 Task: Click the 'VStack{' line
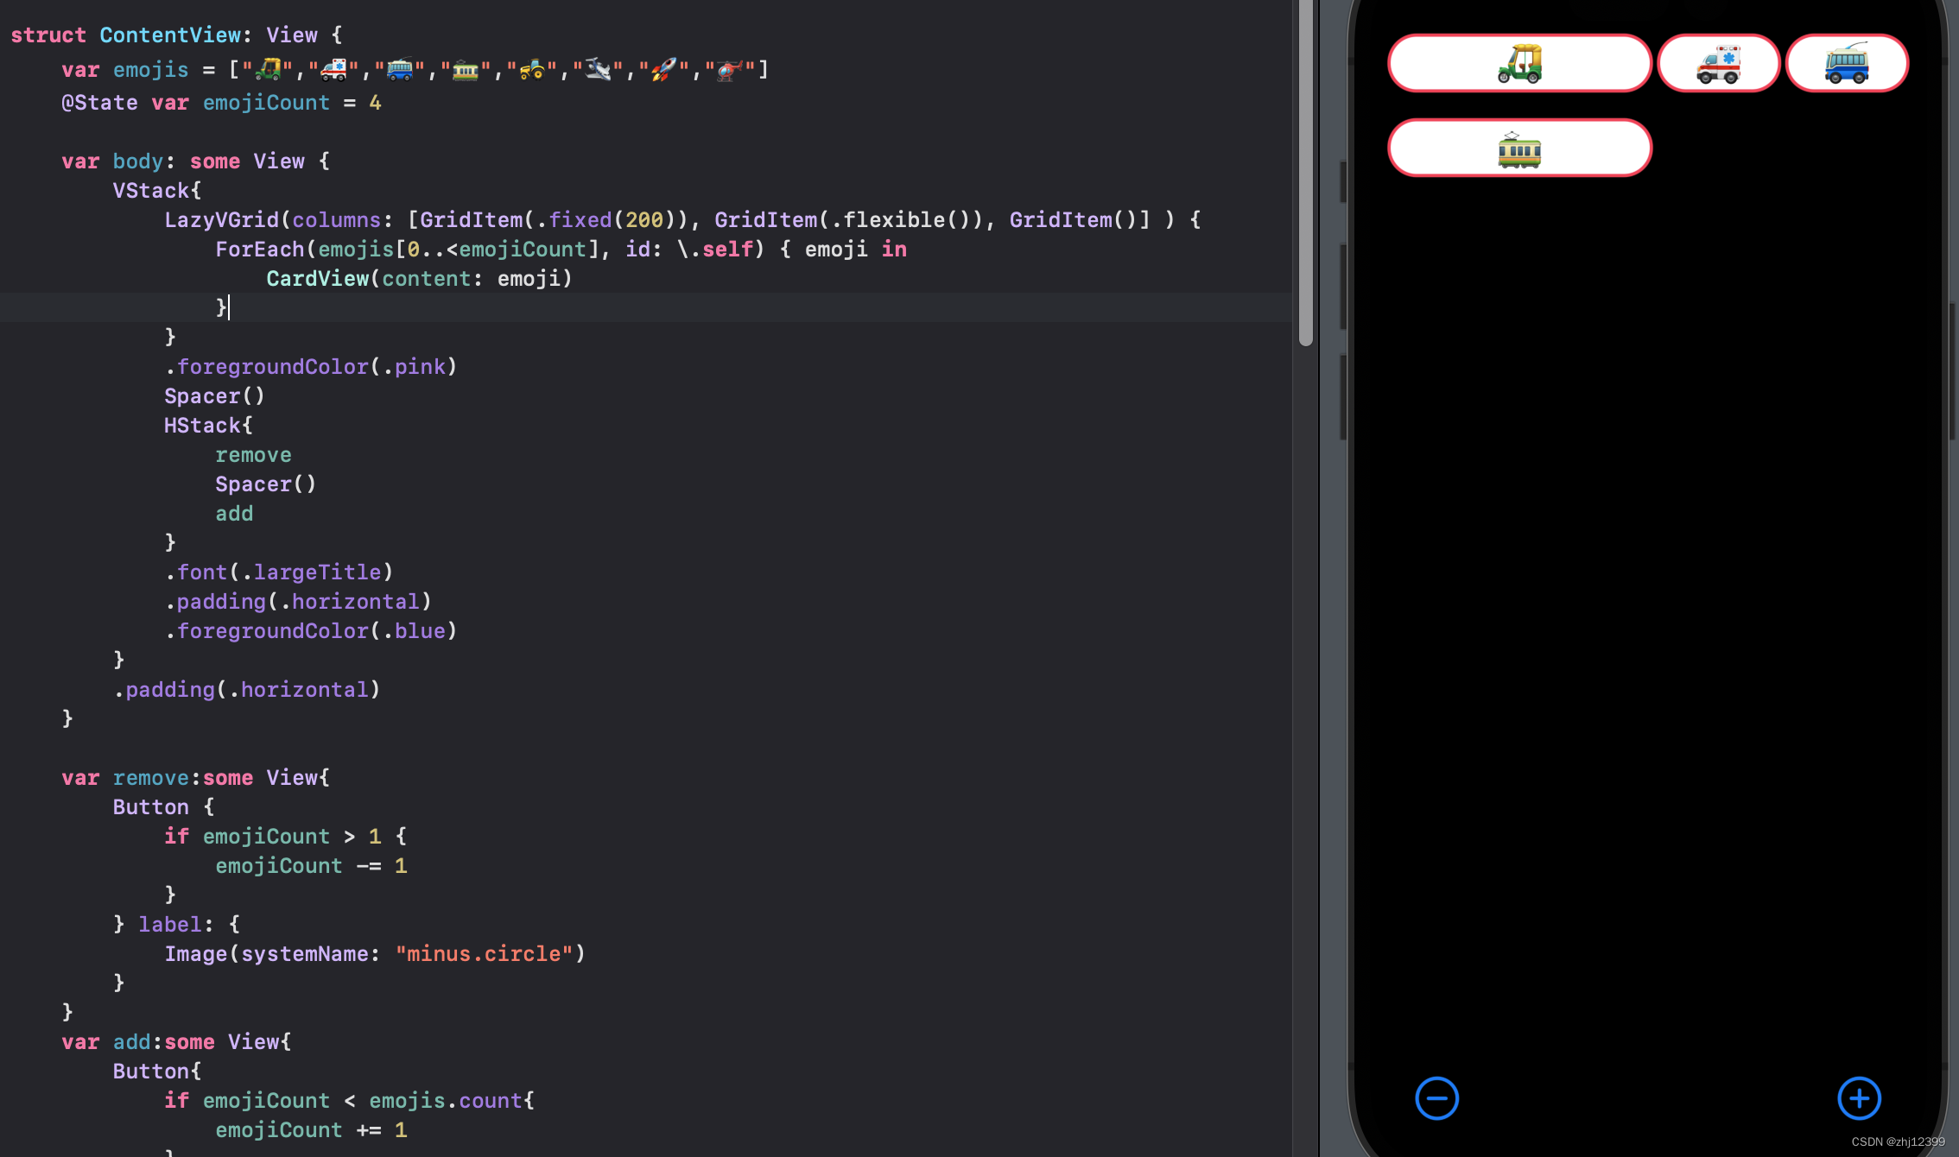[x=157, y=191]
